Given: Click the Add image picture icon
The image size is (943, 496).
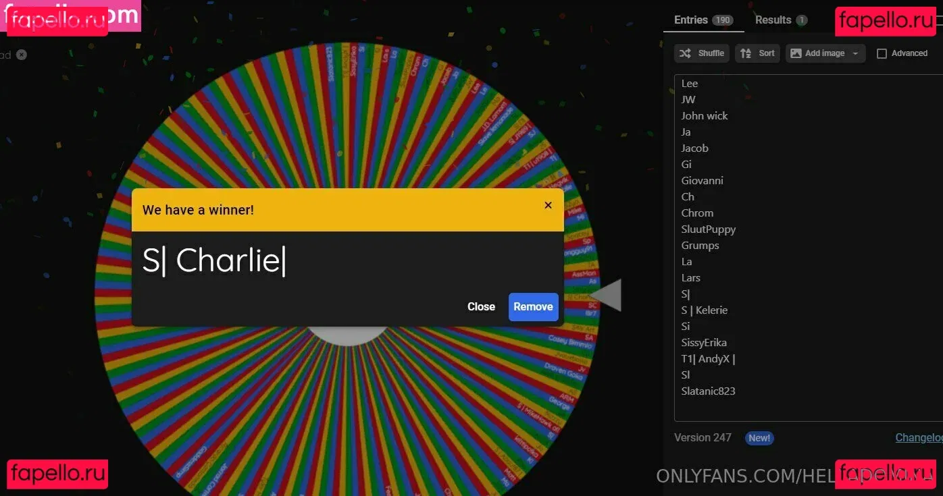Looking at the screenshot, I should coord(796,53).
